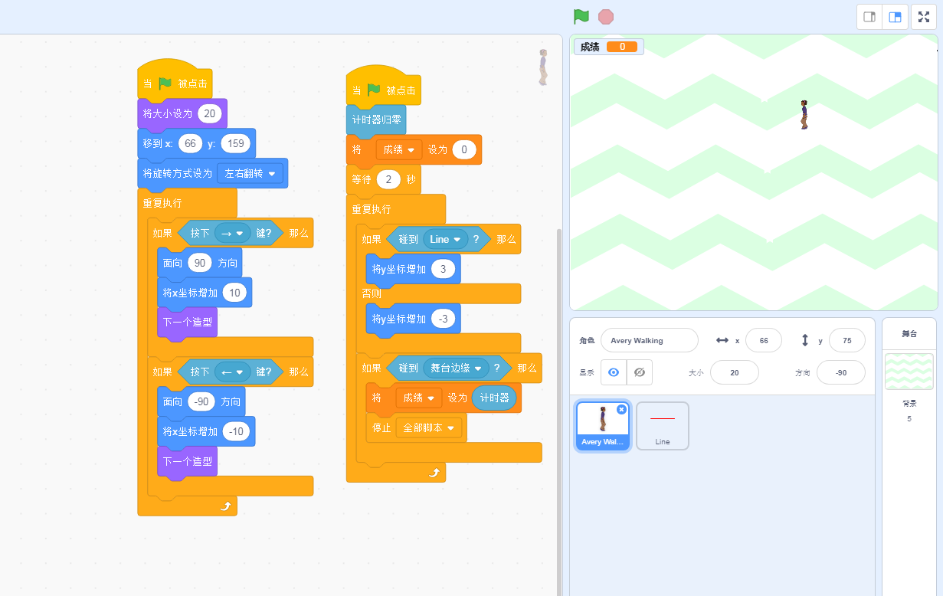The image size is (943, 596).
Task: Edit y change value -3
Action: 444,319
